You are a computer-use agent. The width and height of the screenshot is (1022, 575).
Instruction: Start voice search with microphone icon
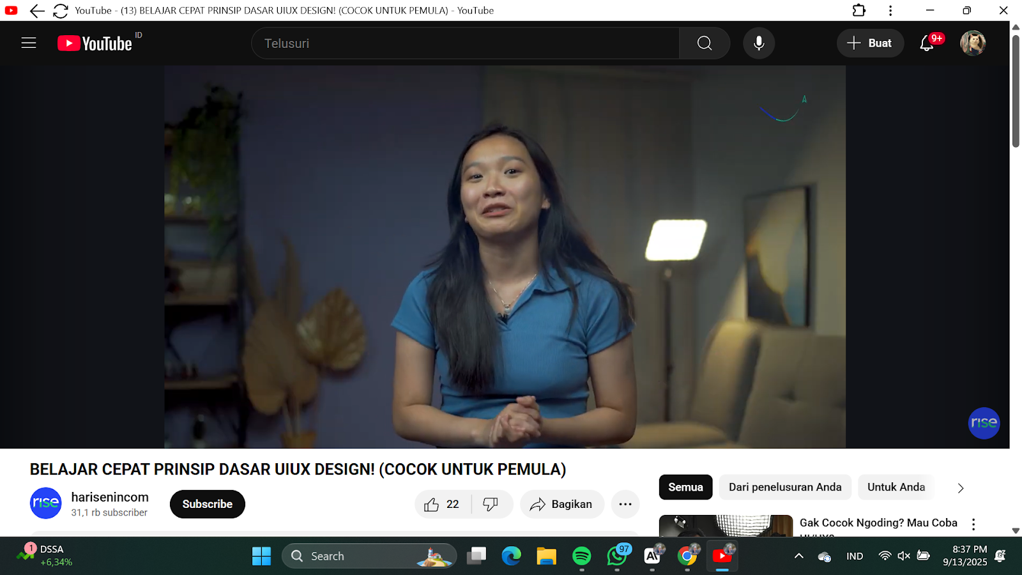pos(759,43)
